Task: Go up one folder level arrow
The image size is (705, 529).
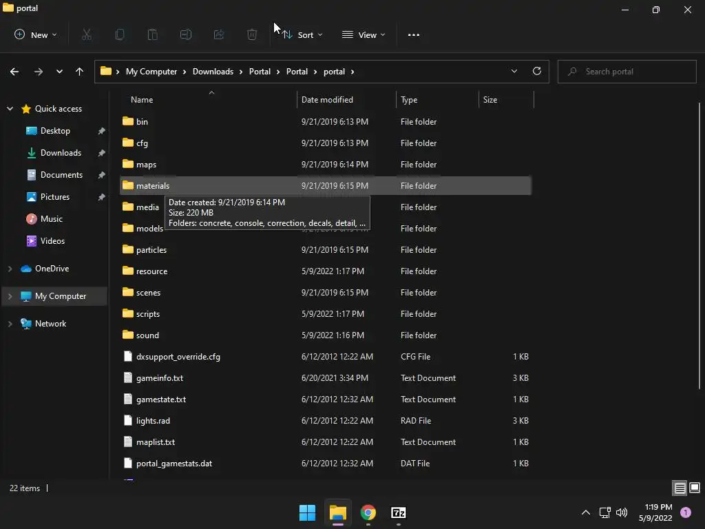Action: (x=80, y=72)
